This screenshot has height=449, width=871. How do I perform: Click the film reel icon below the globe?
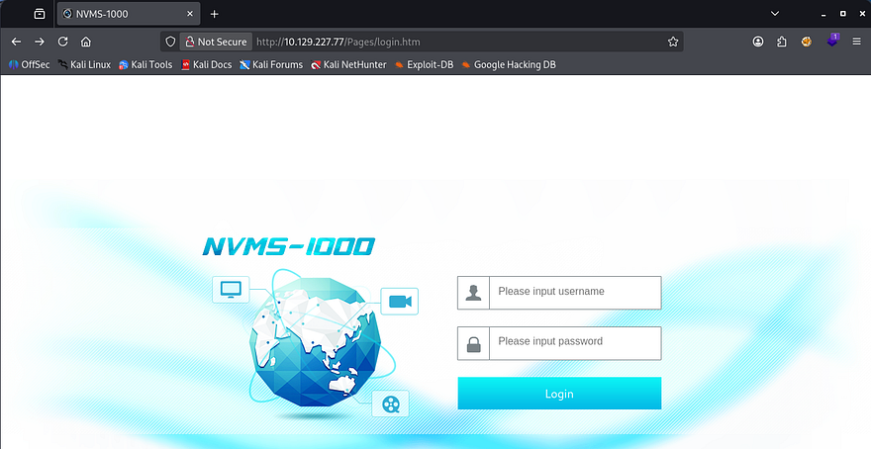pos(392,404)
